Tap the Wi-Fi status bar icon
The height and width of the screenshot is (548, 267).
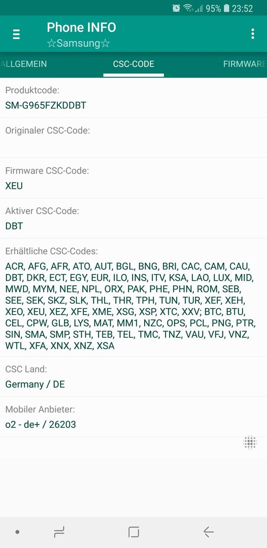click(x=188, y=8)
